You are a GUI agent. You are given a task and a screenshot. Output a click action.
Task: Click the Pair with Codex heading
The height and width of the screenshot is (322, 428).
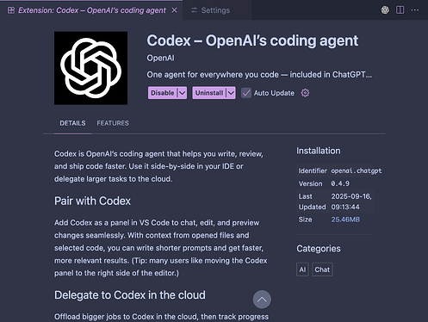point(92,201)
